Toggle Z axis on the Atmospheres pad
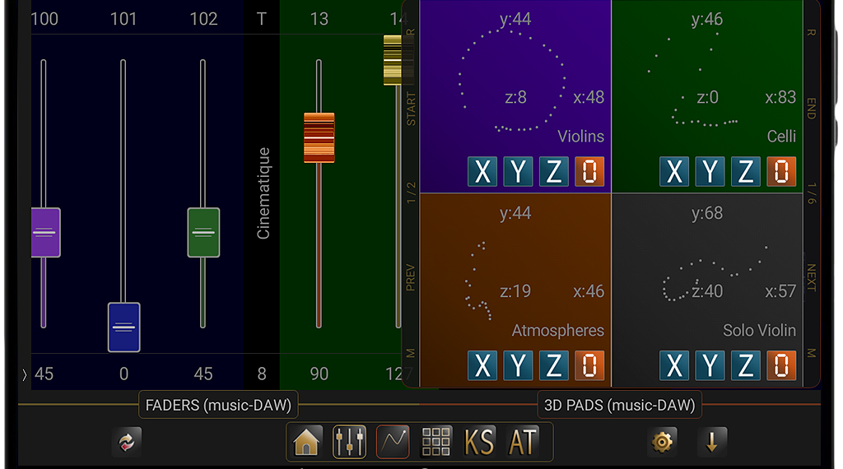The height and width of the screenshot is (469, 843). pos(554,365)
